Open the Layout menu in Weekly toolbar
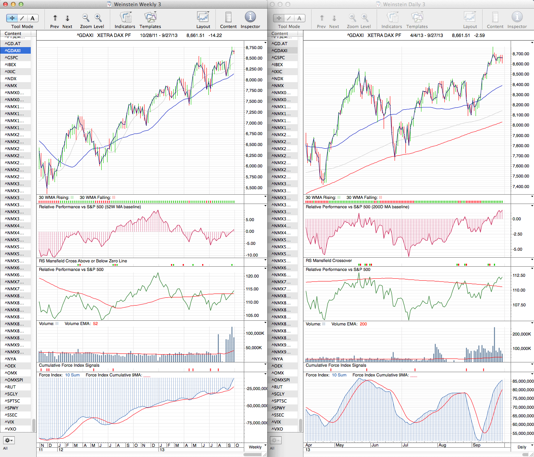The width and height of the screenshot is (534, 457). [203, 17]
